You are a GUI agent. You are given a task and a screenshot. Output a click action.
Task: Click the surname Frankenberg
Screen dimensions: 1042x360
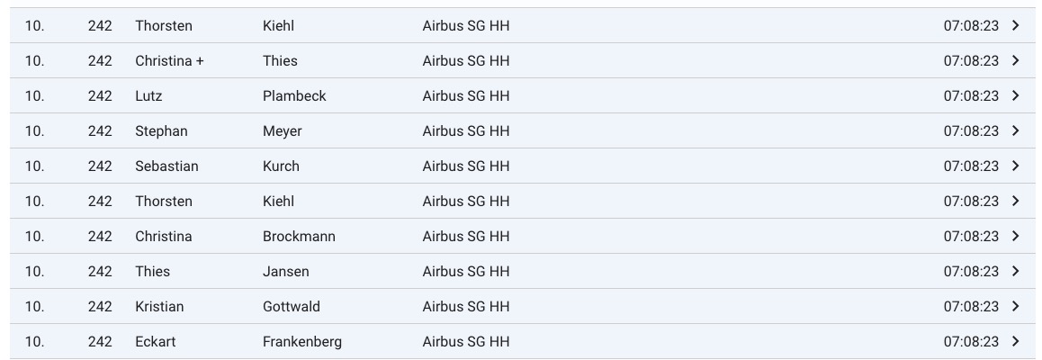point(301,342)
